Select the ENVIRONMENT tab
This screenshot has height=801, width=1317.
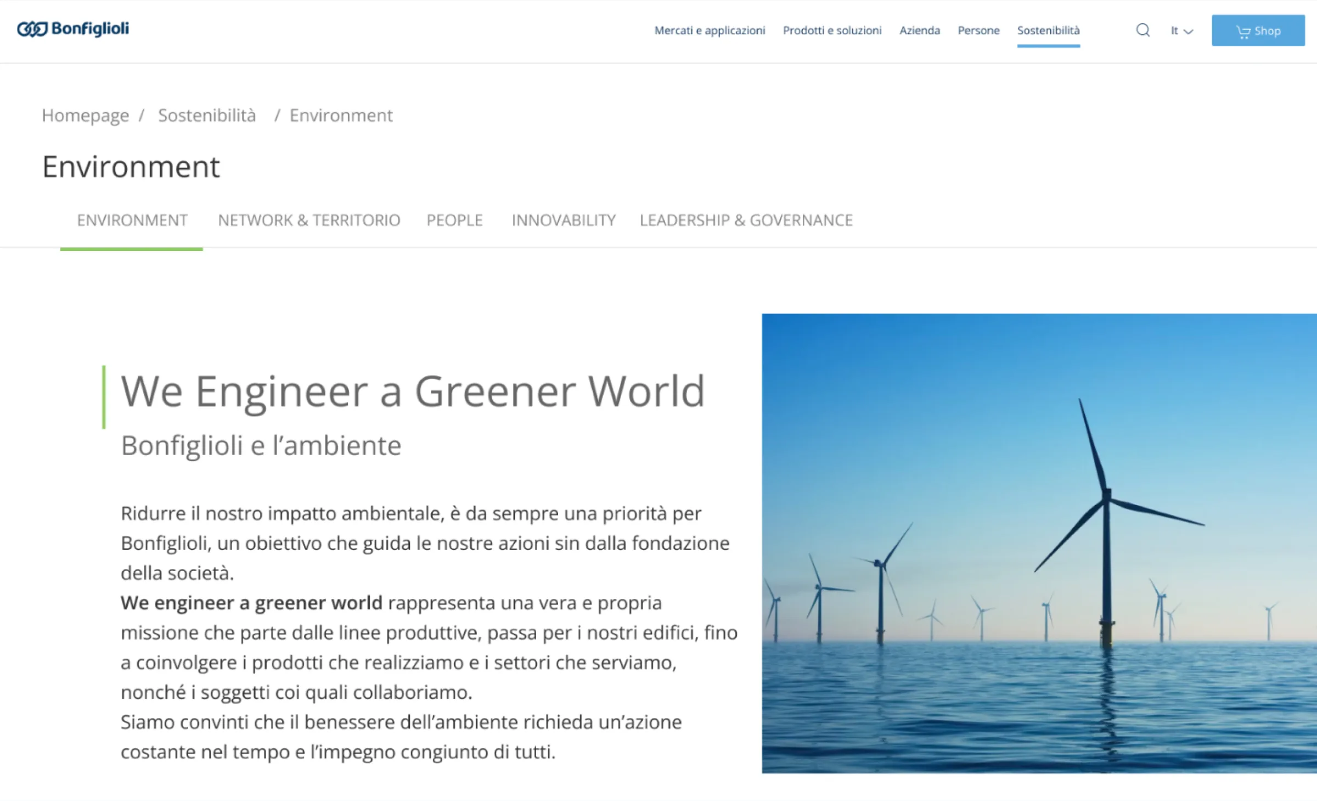point(132,220)
